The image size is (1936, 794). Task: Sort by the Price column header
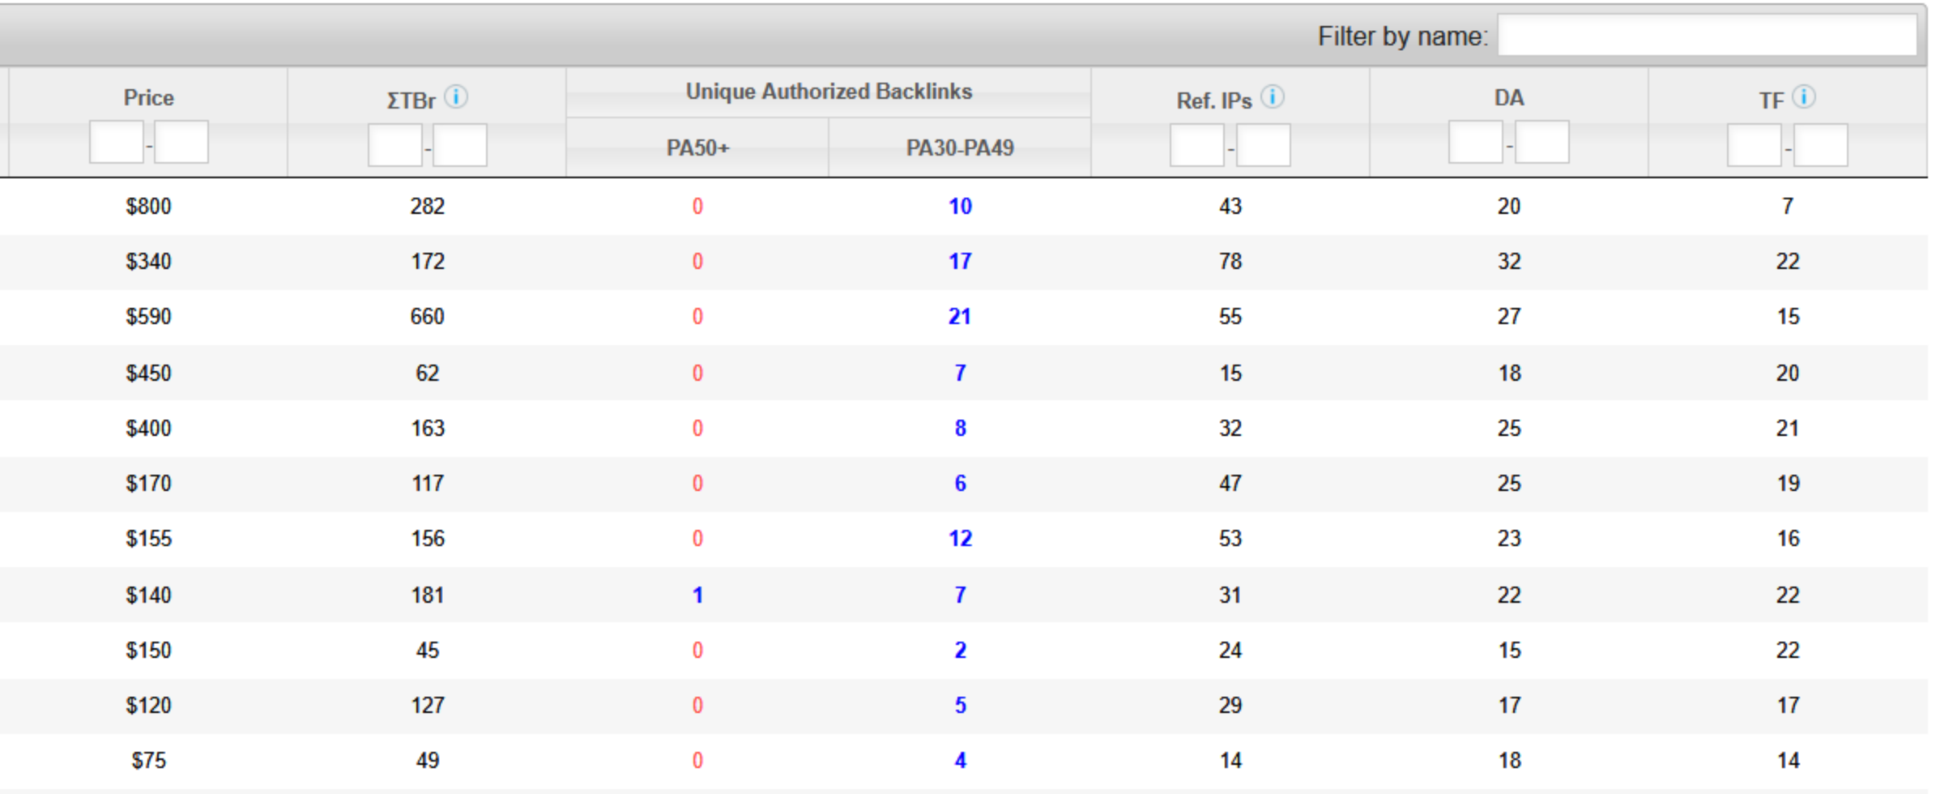(148, 98)
